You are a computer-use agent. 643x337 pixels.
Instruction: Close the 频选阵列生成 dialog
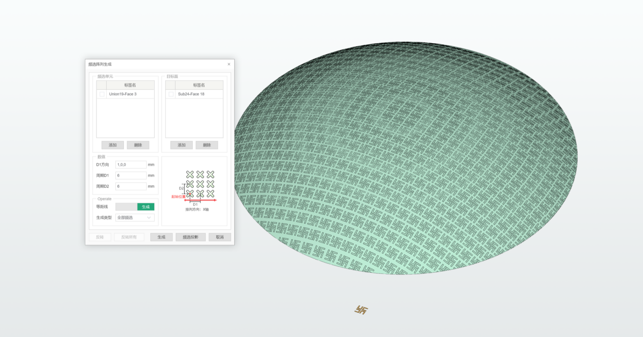click(229, 64)
